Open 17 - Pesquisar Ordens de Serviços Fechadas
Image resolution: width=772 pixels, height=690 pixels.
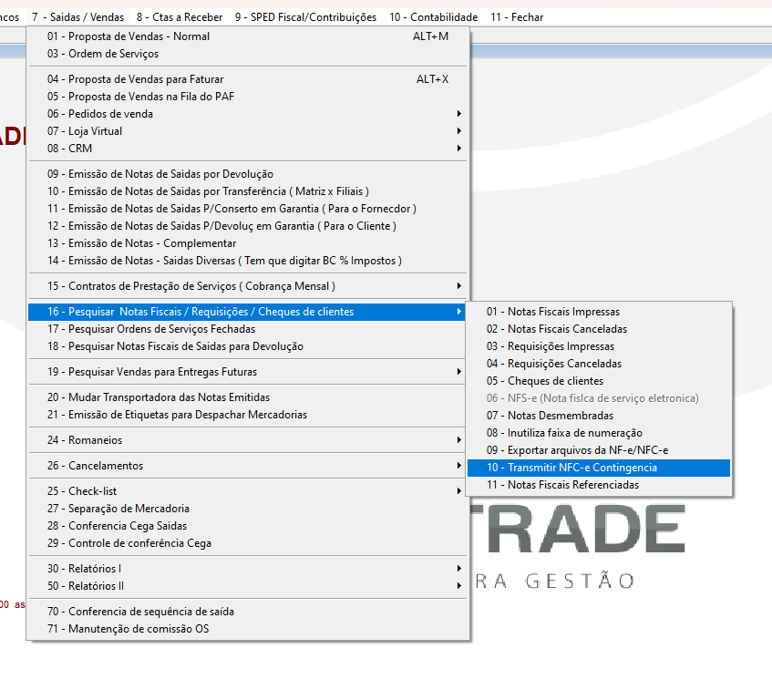[x=151, y=329]
